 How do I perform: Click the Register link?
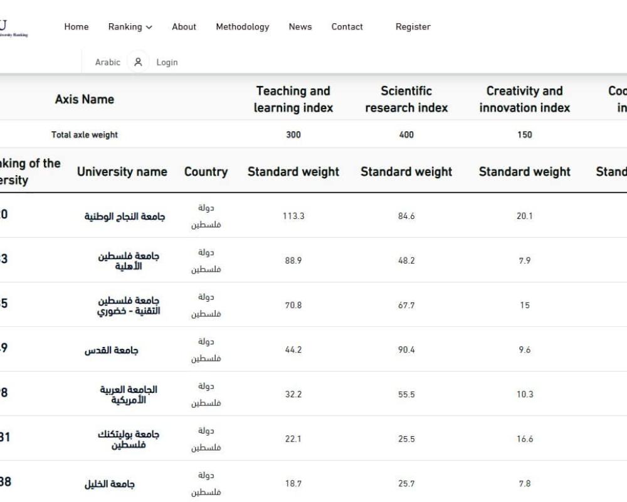[x=413, y=27]
